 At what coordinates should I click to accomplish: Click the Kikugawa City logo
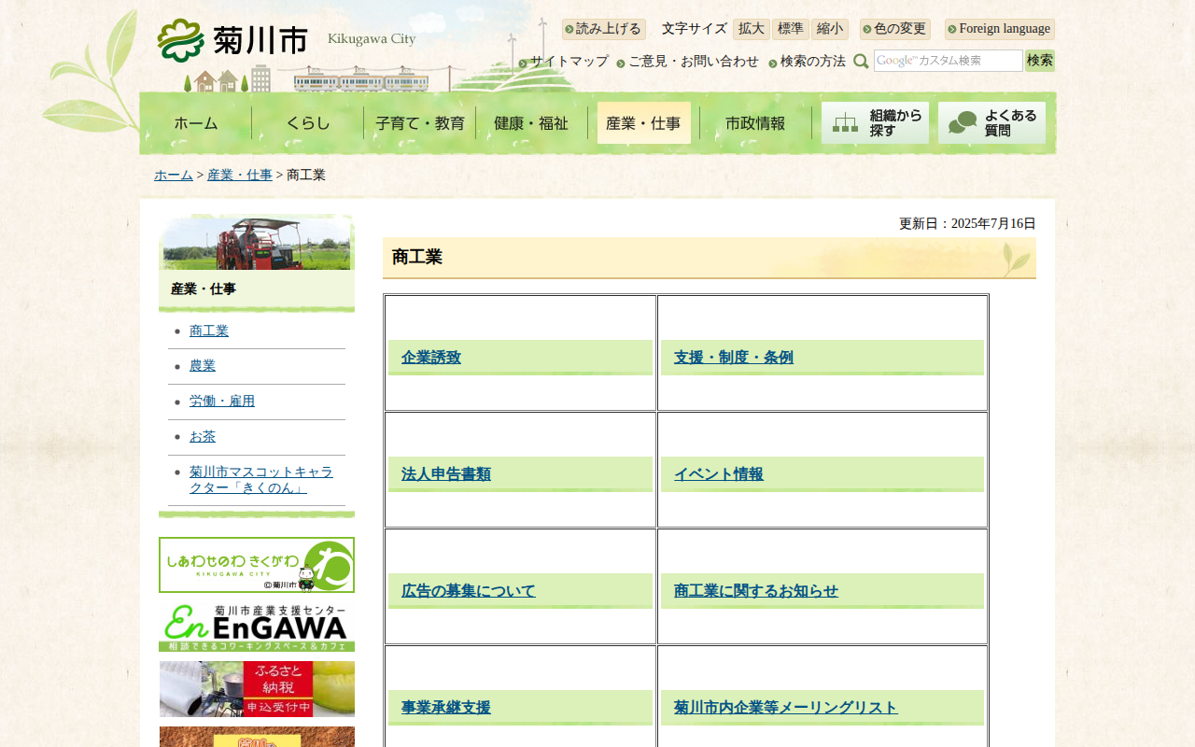coord(233,40)
